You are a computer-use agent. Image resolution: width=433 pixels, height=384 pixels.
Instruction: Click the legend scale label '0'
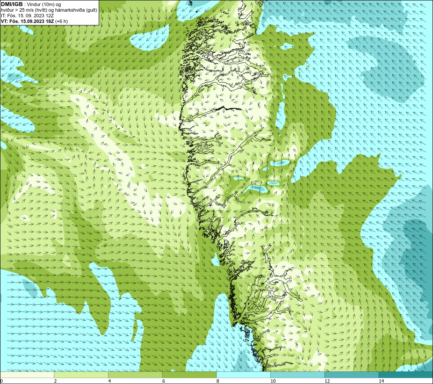click(1, 381)
